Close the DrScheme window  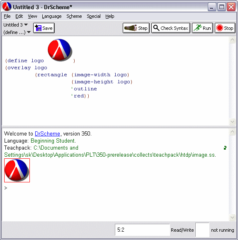(231, 7)
